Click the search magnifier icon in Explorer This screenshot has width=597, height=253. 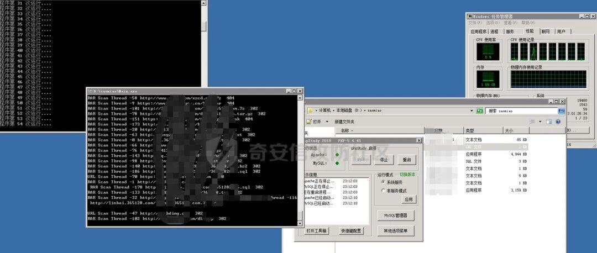[561, 110]
